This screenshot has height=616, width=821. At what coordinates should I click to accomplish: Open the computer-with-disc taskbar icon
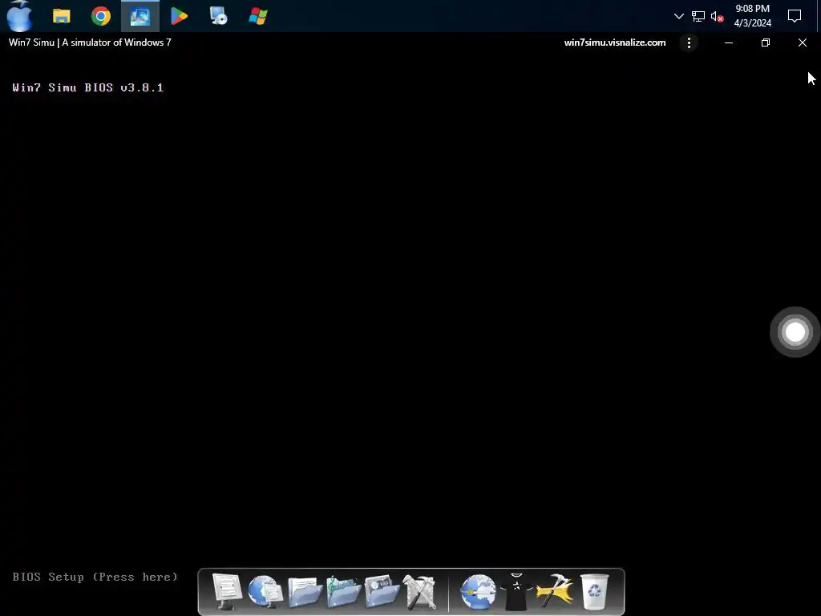pyautogui.click(x=218, y=16)
